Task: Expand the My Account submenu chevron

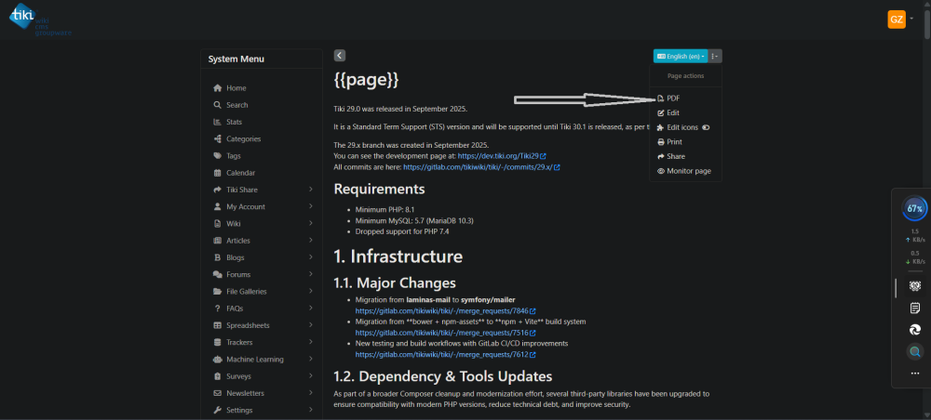Action: (x=311, y=206)
